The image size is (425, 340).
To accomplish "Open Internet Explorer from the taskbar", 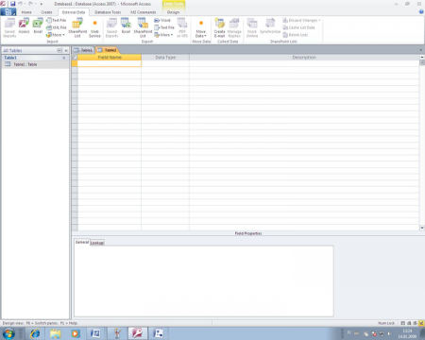I will pyautogui.click(x=35, y=333).
